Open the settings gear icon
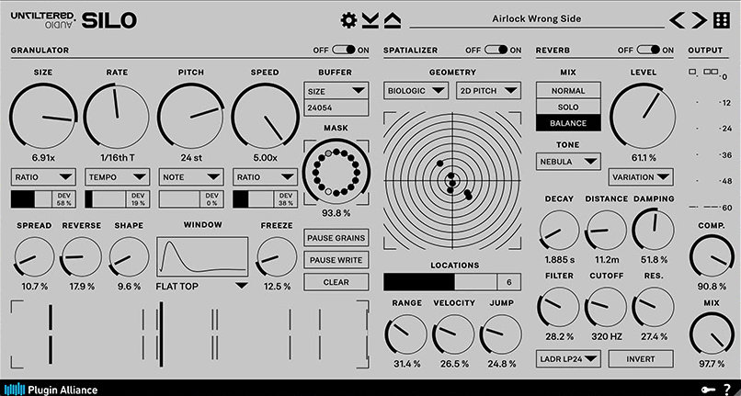Image resolution: width=741 pixels, height=396 pixels. (348, 20)
